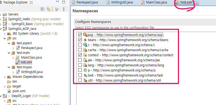Screen dimensions: 216x105
Task: Open Package Explorer filters icon
Action: pyautogui.click(x=57, y=9)
